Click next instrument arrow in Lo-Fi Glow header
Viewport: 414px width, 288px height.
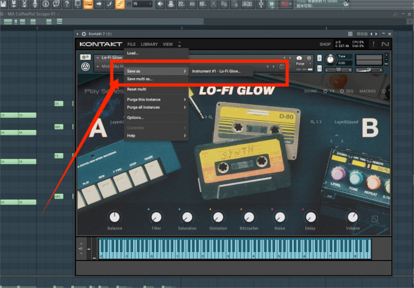click(290, 58)
